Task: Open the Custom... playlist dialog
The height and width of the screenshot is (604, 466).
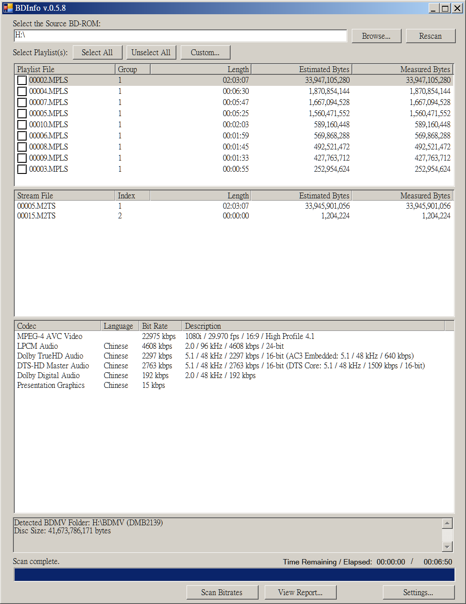Action: [205, 52]
